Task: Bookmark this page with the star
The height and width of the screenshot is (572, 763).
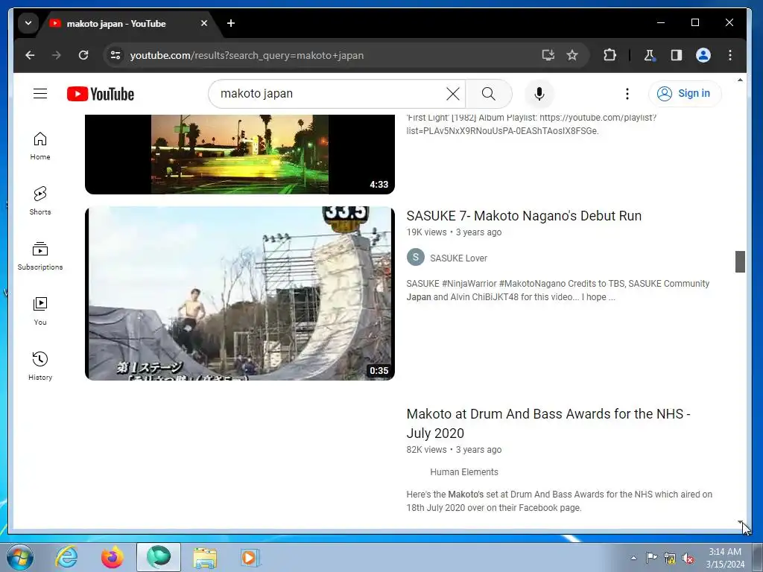Action: point(572,55)
